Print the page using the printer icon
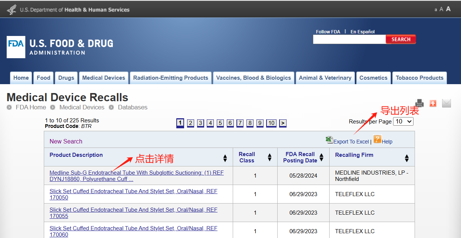This screenshot has width=461, height=238. click(419, 103)
